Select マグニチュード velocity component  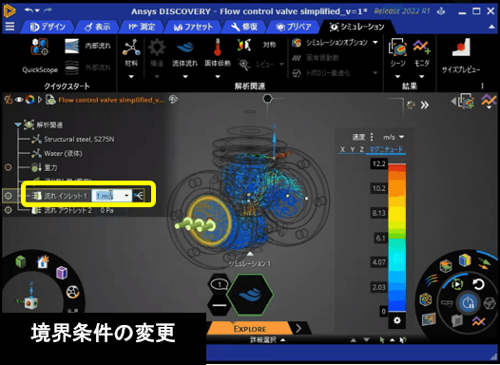pyautogui.click(x=386, y=149)
